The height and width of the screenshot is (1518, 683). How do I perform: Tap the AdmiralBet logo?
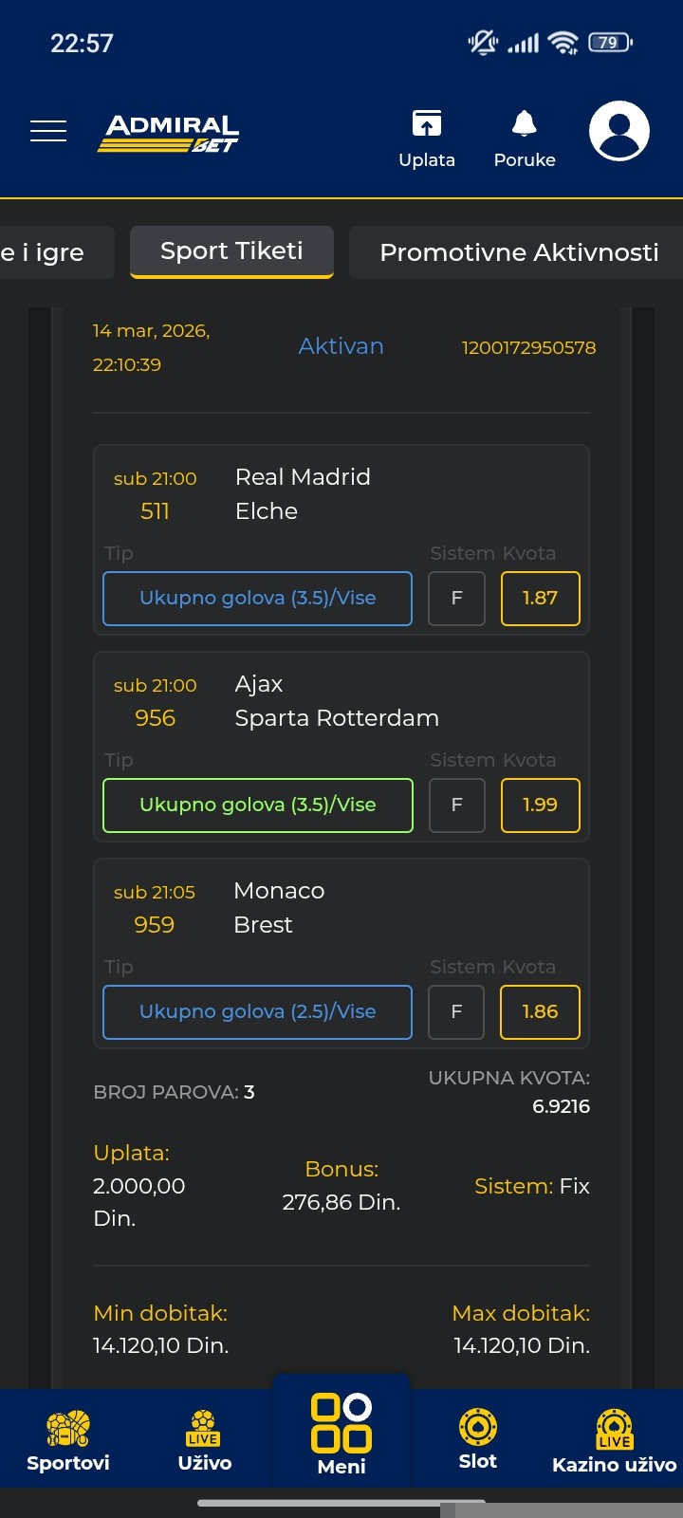point(169,133)
